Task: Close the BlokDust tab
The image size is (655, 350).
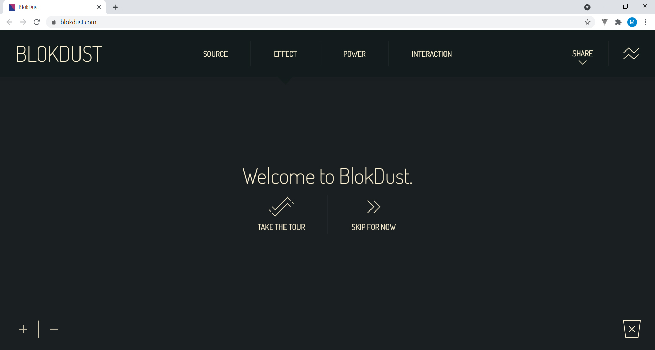Action: click(99, 7)
